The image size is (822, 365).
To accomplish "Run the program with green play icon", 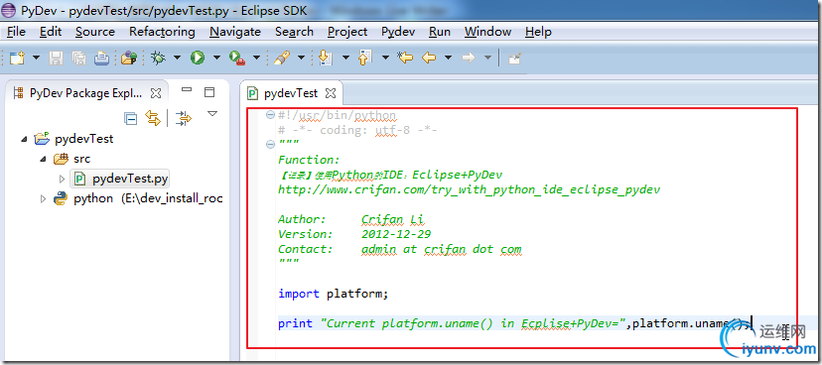I will [x=198, y=59].
